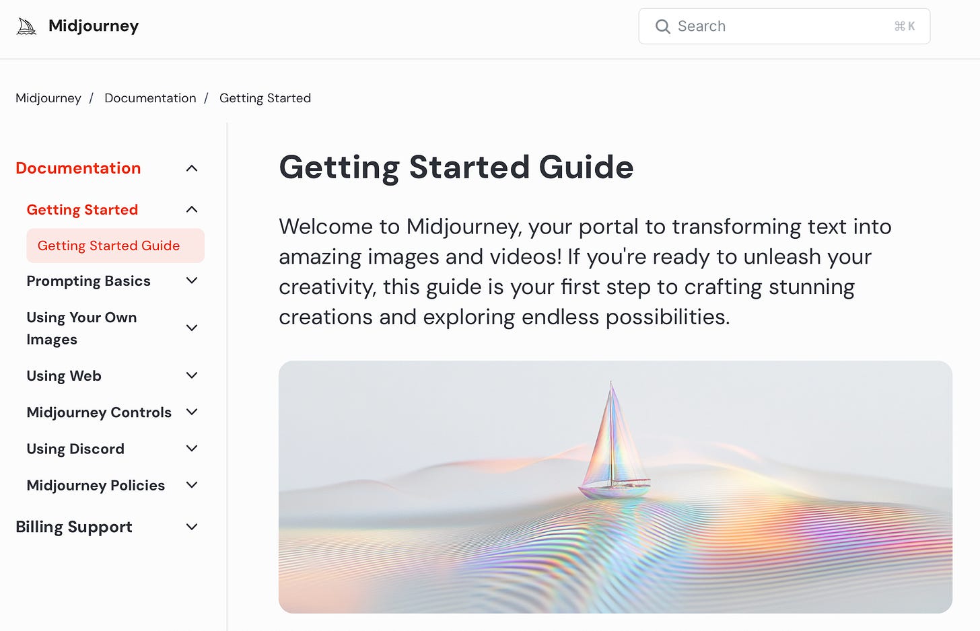Click the magnifying glass search icon
This screenshot has height=631, width=980.
pos(663,26)
